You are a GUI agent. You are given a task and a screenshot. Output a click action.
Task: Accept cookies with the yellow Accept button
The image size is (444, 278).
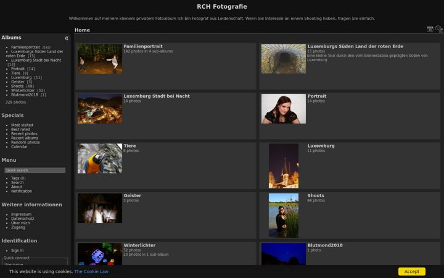click(412, 271)
